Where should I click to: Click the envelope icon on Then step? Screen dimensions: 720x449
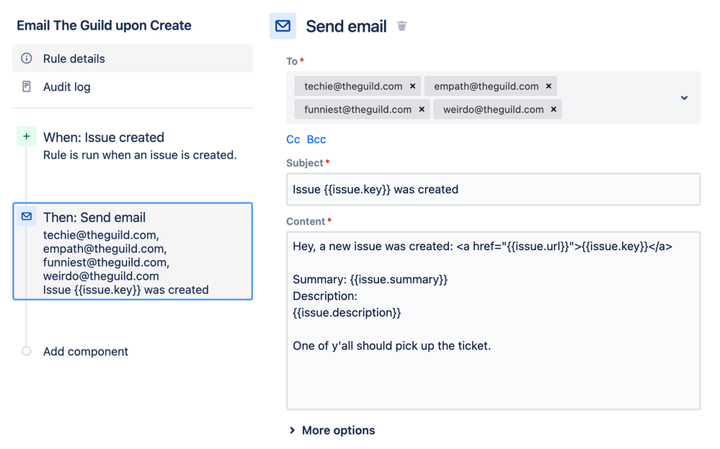pyautogui.click(x=27, y=216)
